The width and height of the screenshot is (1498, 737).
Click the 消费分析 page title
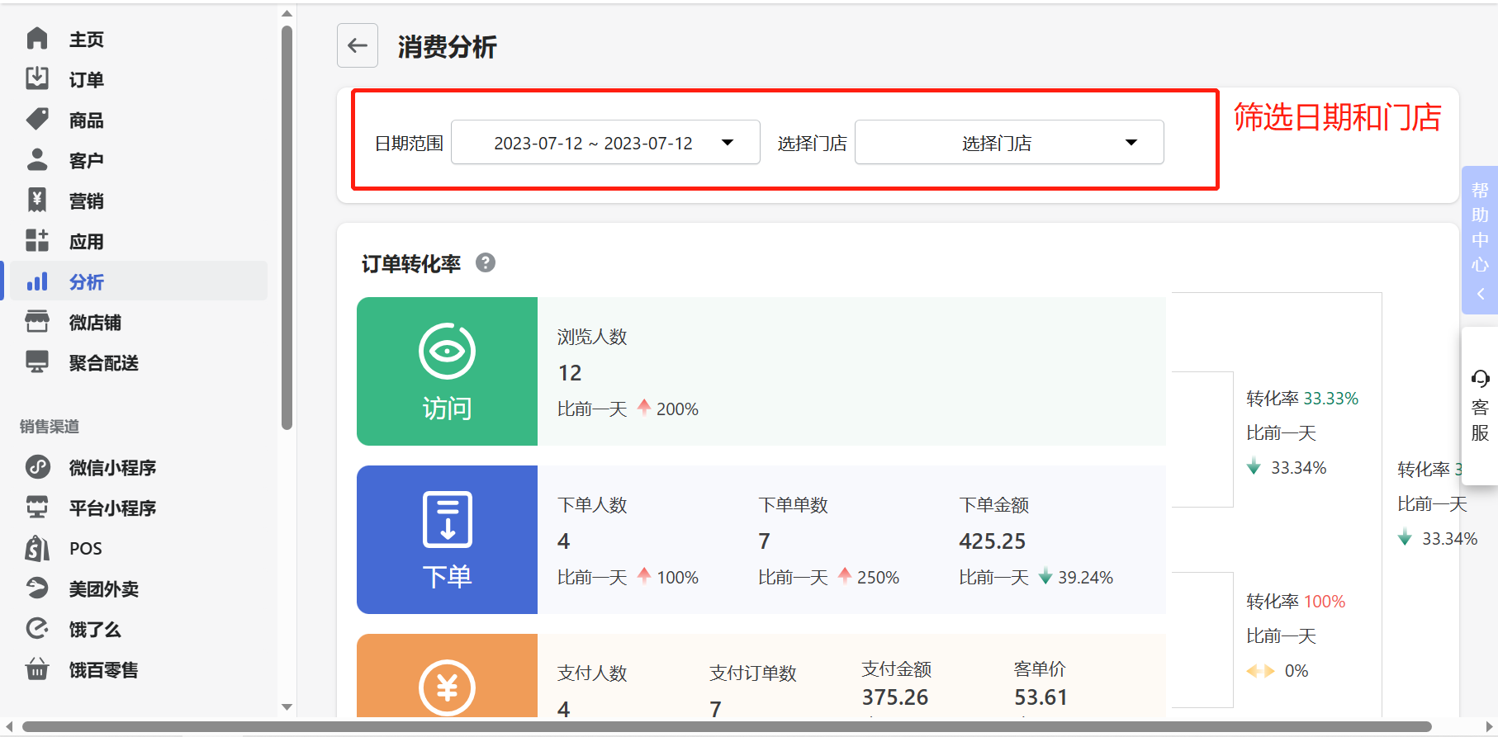tap(447, 47)
